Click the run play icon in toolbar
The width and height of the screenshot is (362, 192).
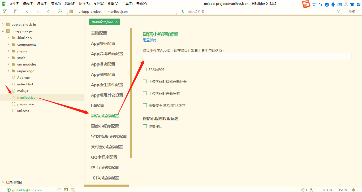[x=60, y=11]
